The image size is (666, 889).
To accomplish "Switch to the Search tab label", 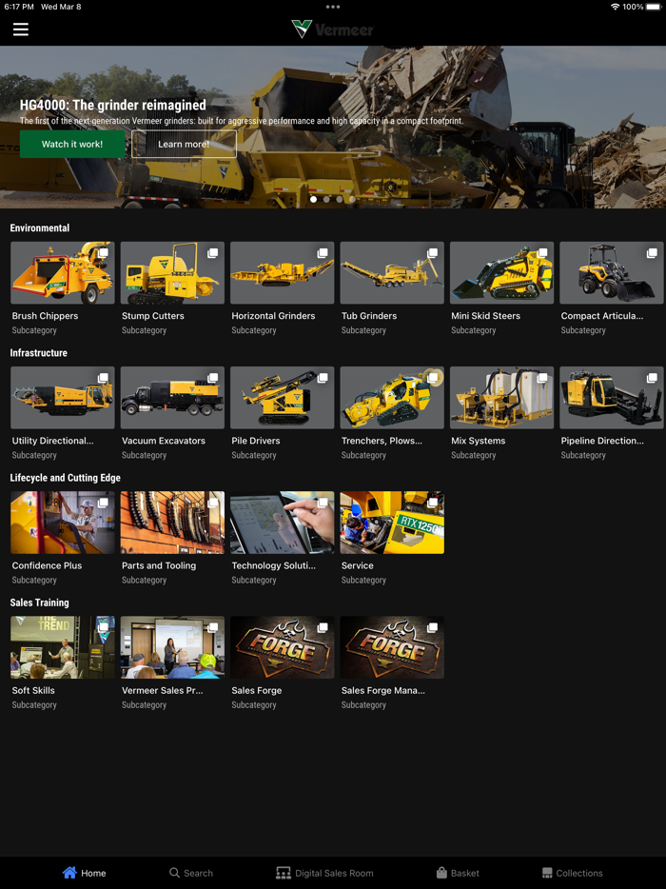I will coord(199,873).
